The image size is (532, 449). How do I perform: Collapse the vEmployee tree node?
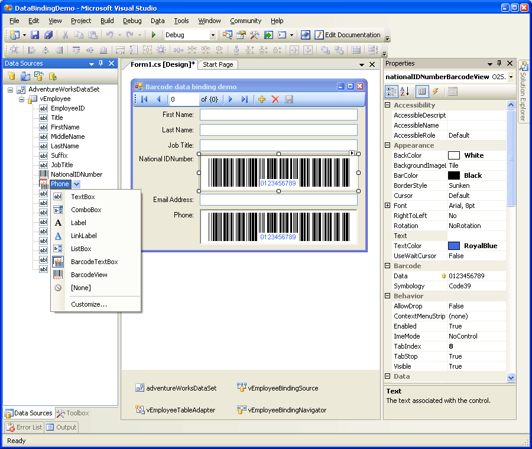[x=22, y=99]
